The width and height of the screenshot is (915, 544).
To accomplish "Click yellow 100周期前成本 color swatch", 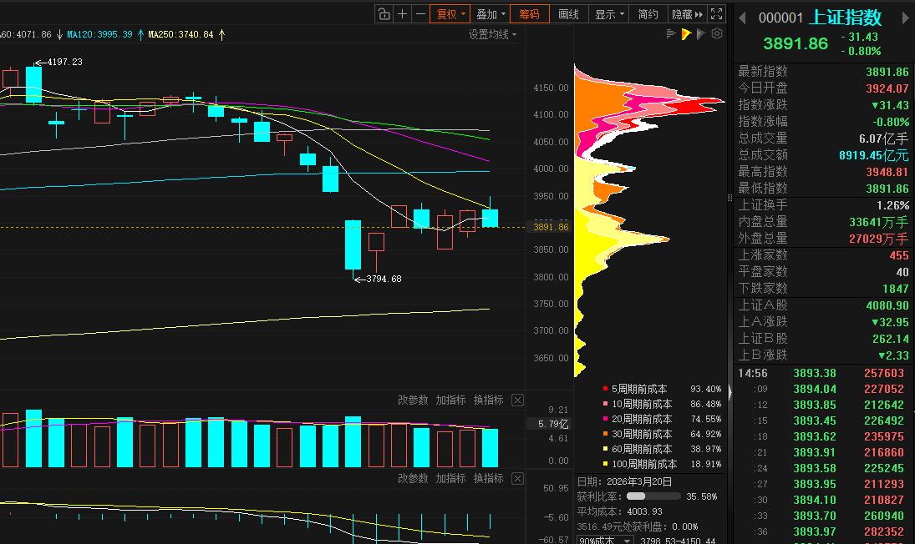I will pyautogui.click(x=605, y=464).
